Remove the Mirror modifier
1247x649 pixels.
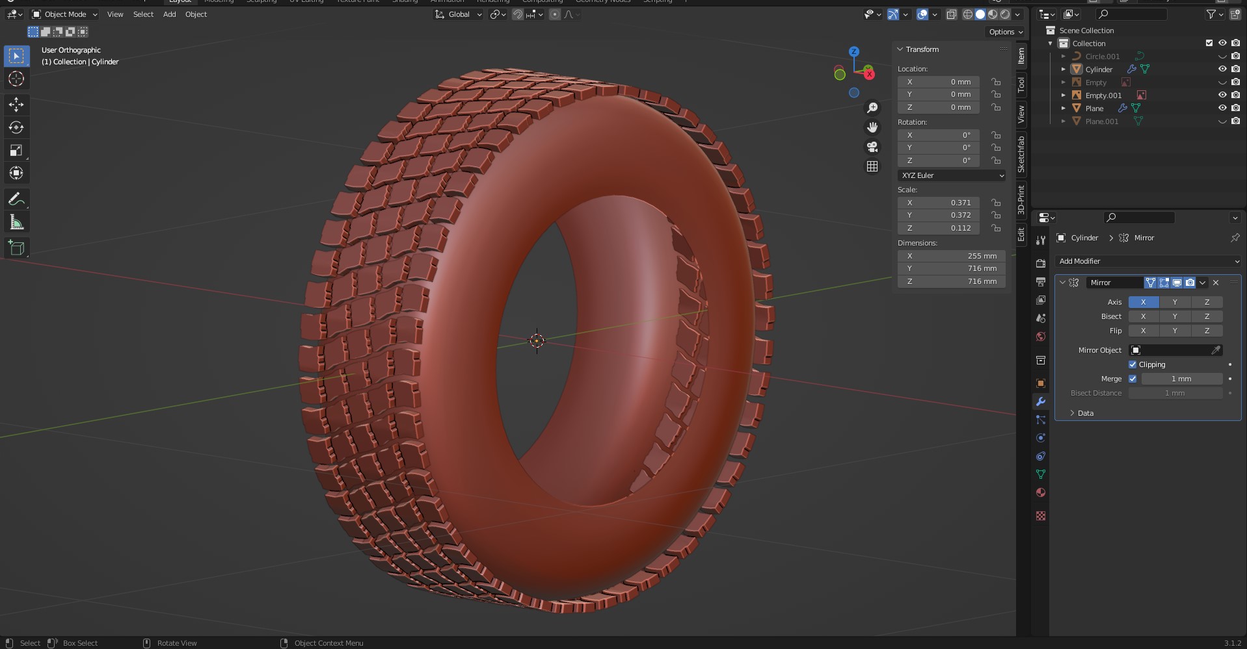pos(1216,283)
